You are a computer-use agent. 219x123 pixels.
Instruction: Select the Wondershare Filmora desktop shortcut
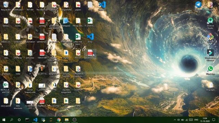[210, 55]
